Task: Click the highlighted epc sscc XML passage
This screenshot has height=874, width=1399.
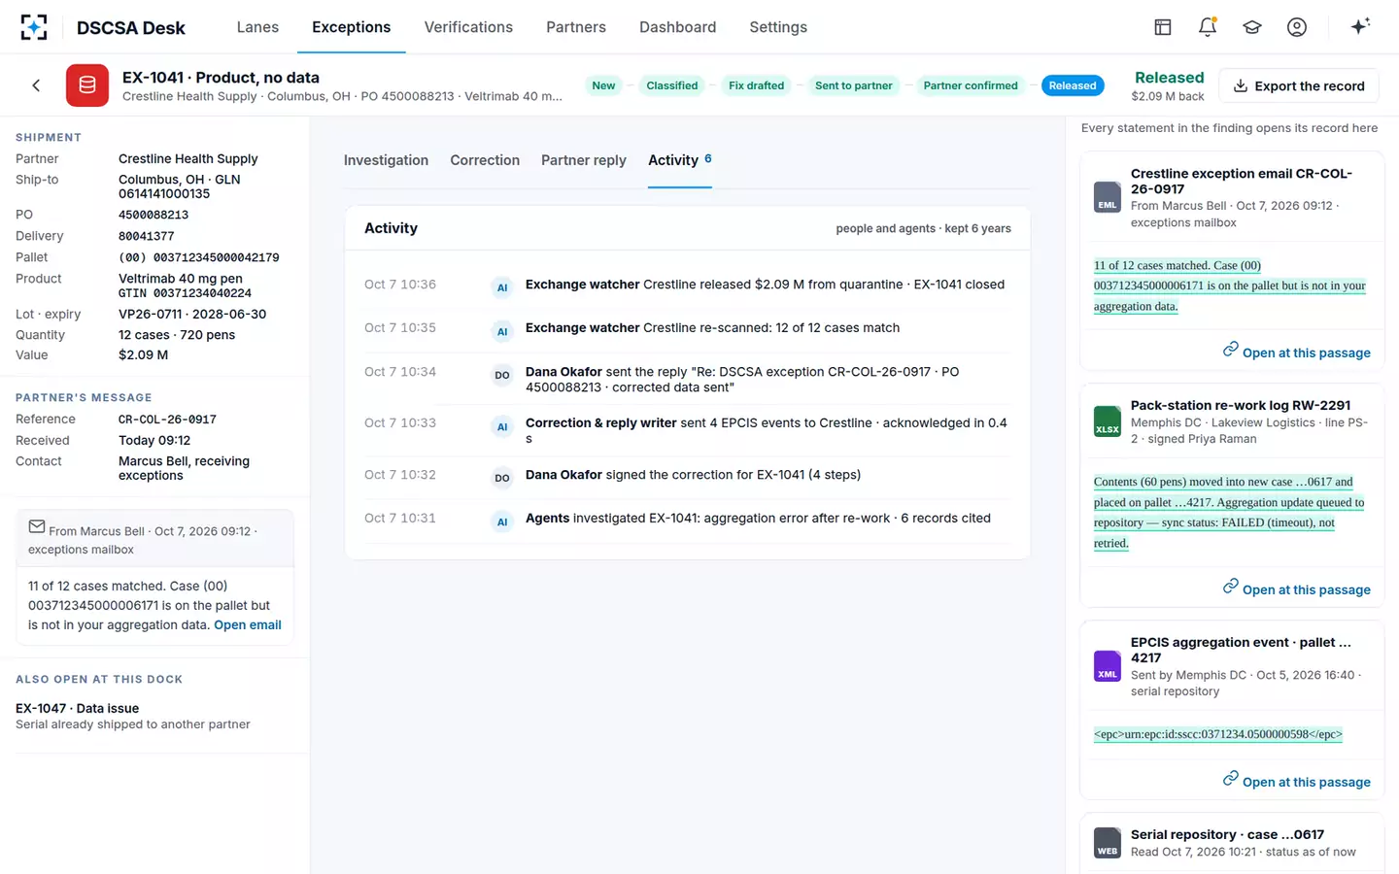Action: [x=1218, y=734]
